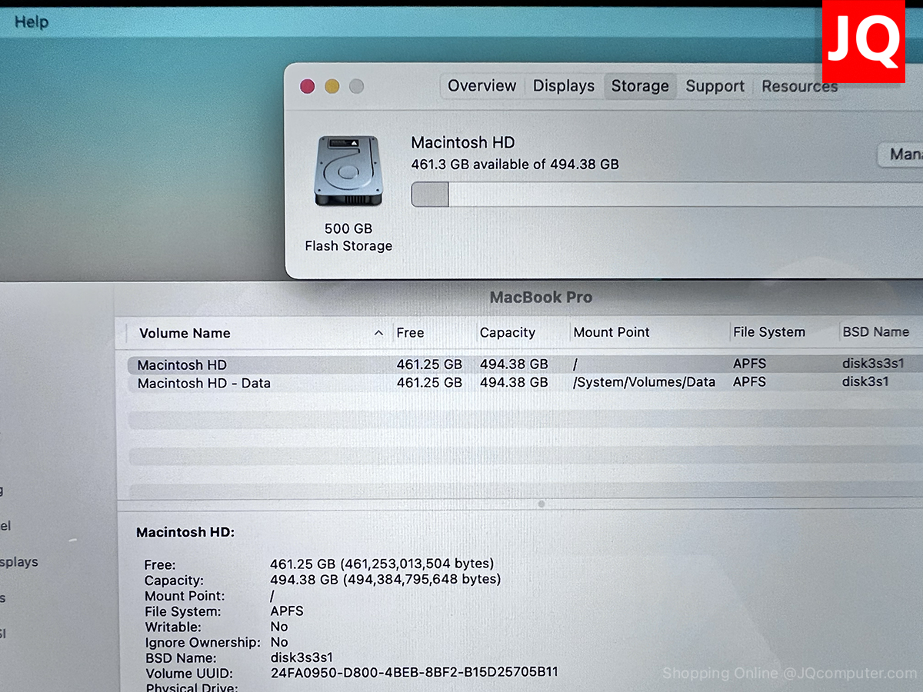Viewport: 923px width, 692px height.
Task: Close the About This Mac window
Action: pyautogui.click(x=307, y=87)
